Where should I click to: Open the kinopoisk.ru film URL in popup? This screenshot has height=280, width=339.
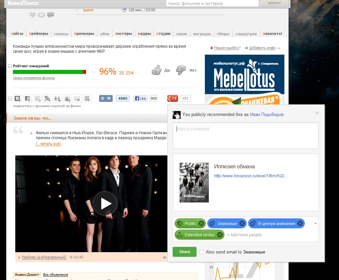click(x=251, y=176)
